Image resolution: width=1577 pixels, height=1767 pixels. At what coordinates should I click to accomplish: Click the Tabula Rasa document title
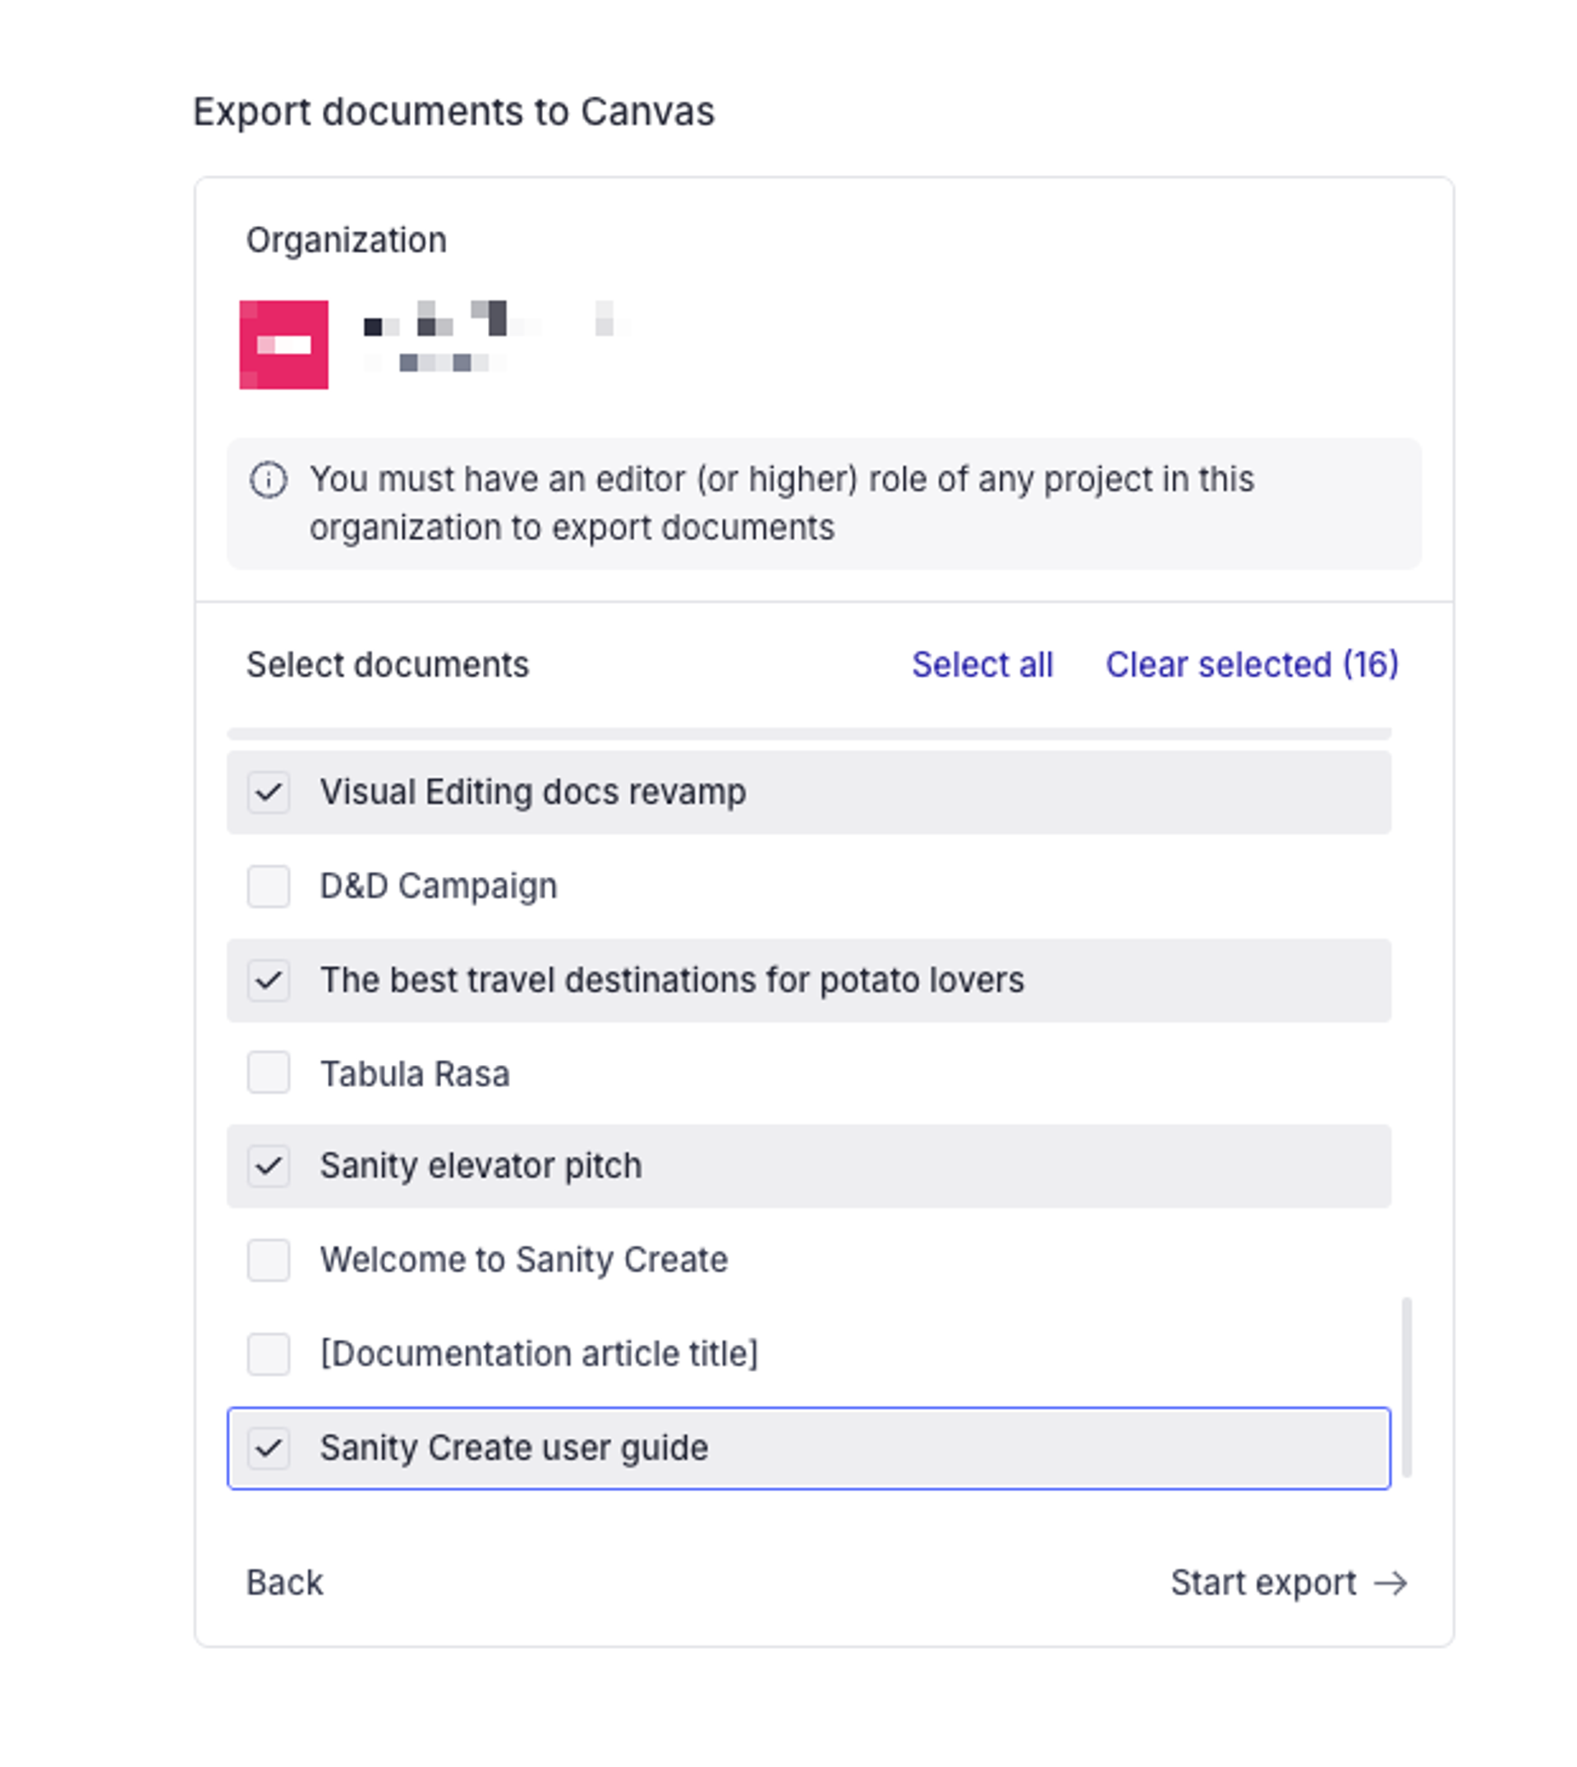(x=415, y=1074)
